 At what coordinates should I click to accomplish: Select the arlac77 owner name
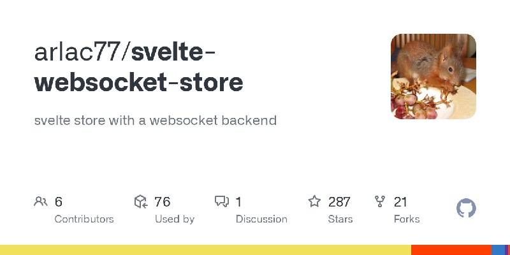pyautogui.click(x=77, y=52)
